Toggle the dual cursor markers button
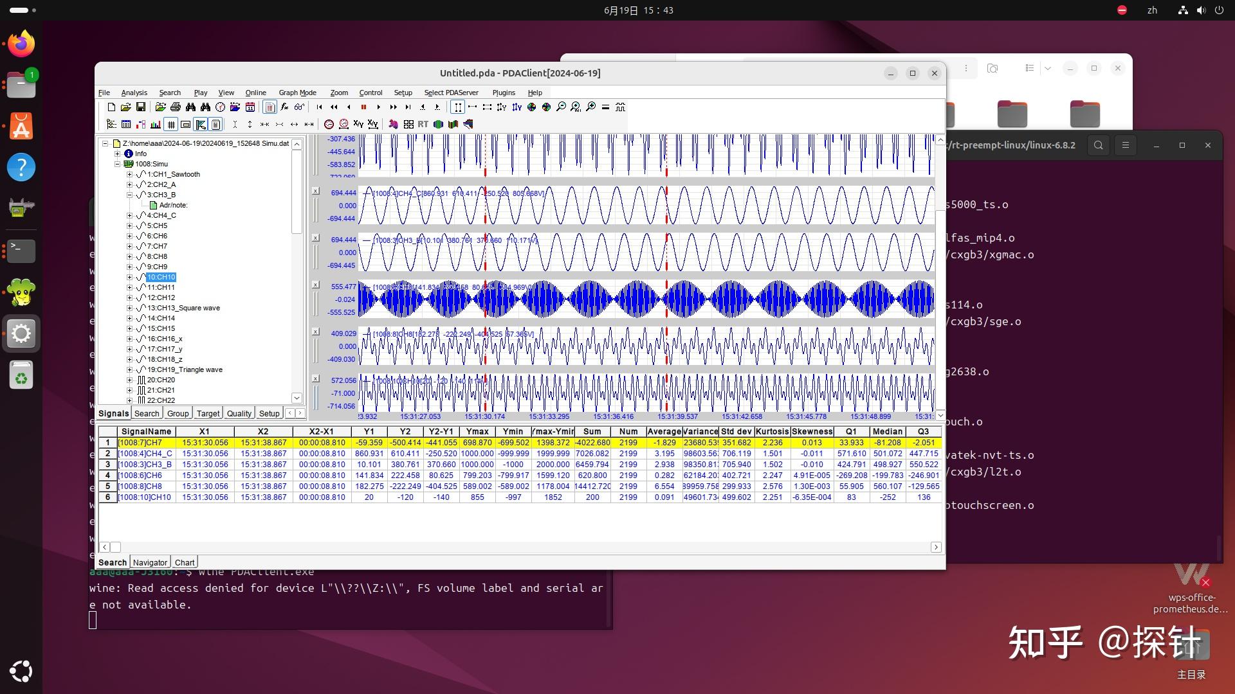Image resolution: width=1235 pixels, height=694 pixels. click(457, 107)
